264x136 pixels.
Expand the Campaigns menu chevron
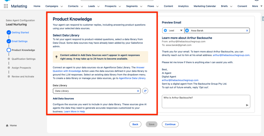61,6
